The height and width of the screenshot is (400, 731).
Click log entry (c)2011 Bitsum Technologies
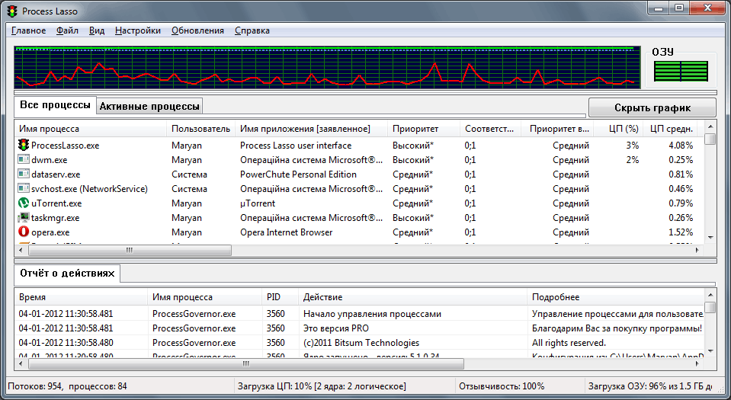click(361, 343)
